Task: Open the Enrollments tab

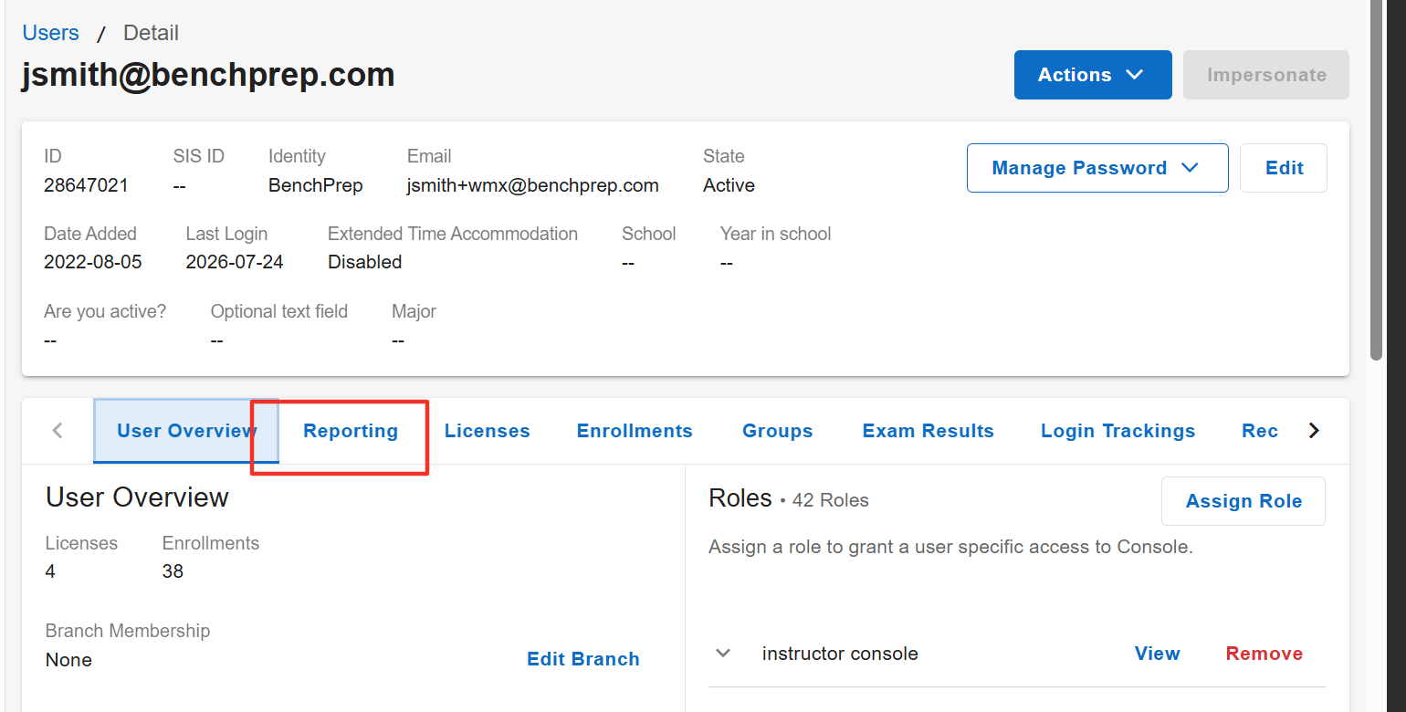Action: tap(635, 431)
